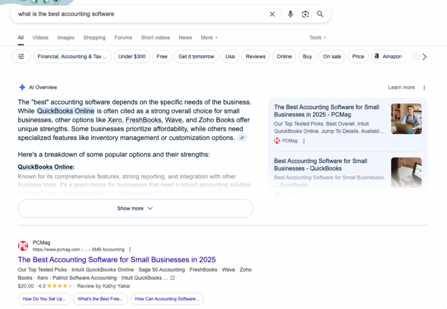Expand AI Overview with Show more

135,208
